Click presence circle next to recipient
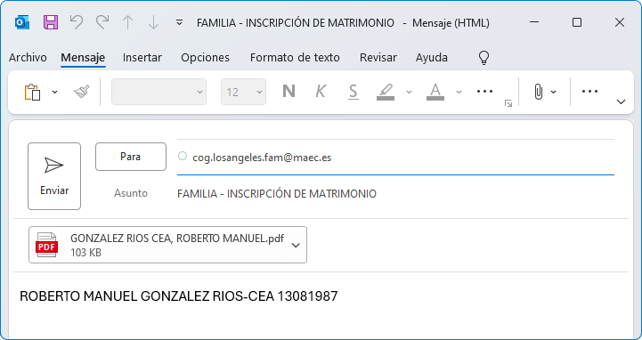This screenshot has width=642, height=340. click(183, 156)
